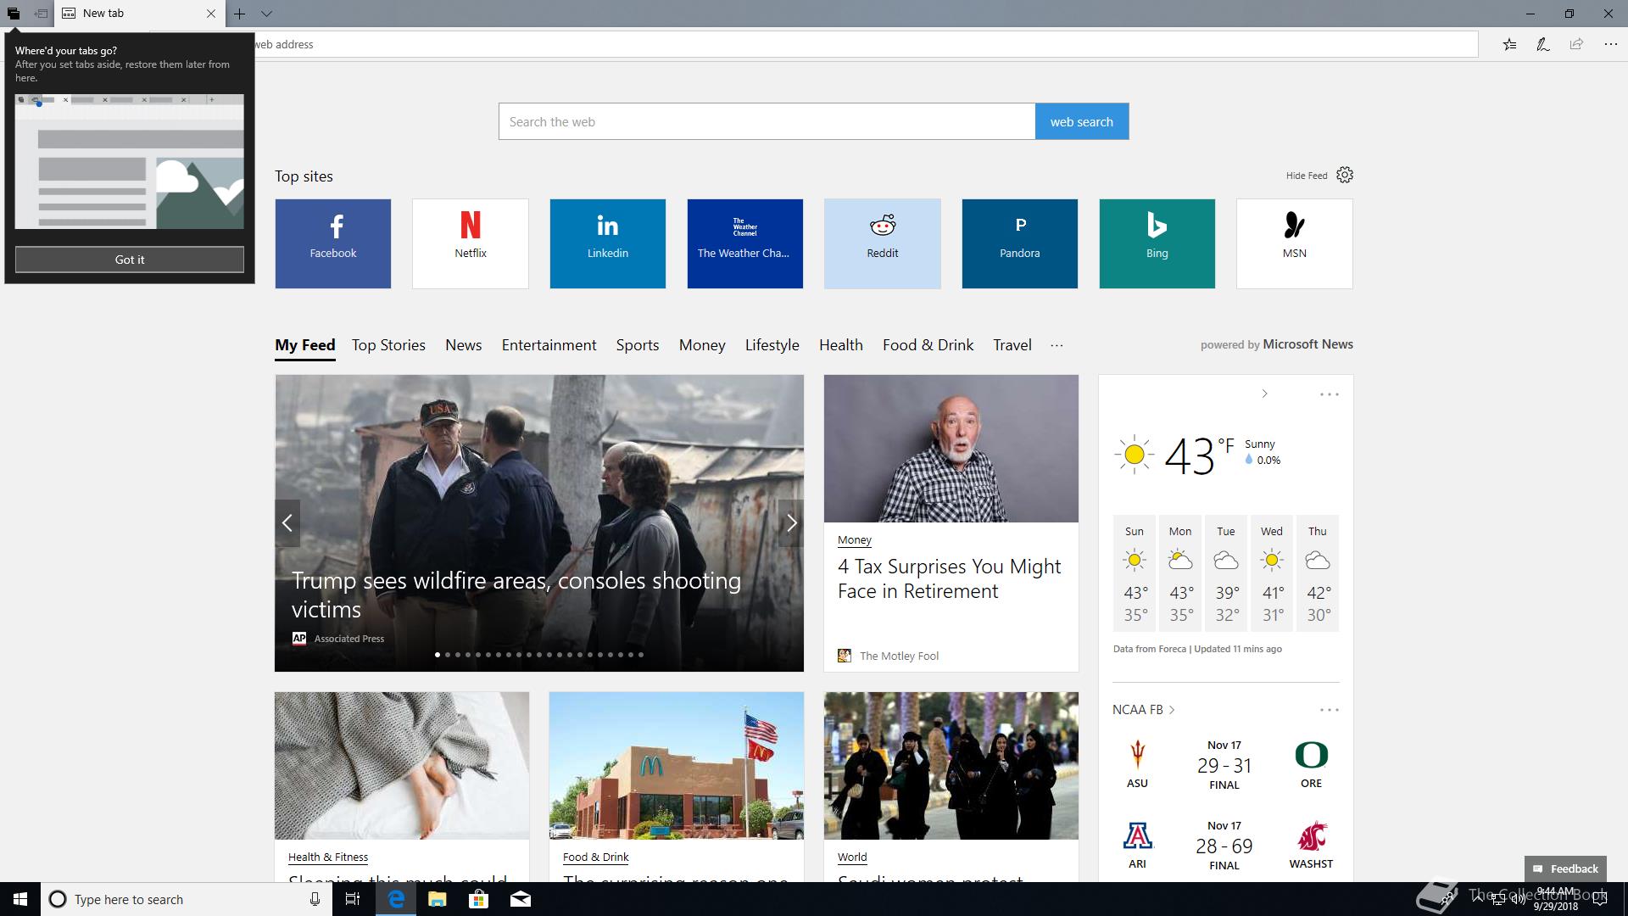Image resolution: width=1628 pixels, height=916 pixels.
Task: Open Settings and more ellipsis menu
Action: pos(1610,44)
